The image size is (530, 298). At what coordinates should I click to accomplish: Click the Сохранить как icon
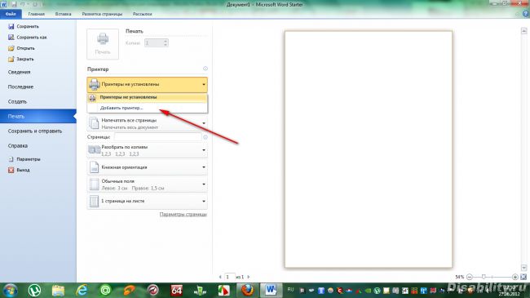tap(11, 38)
